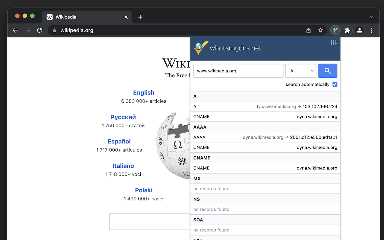Reload the page
Image resolution: width=384 pixels, height=240 pixels.
(40, 30)
